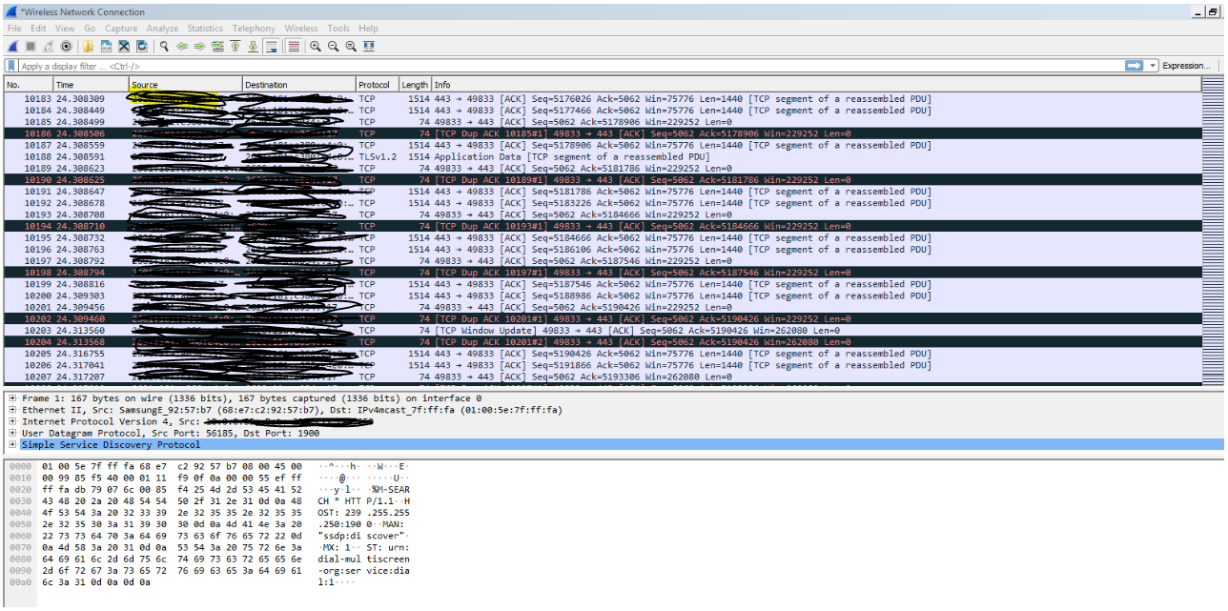Sort packets by the No. column header
The image size is (1228, 611).
click(x=29, y=85)
